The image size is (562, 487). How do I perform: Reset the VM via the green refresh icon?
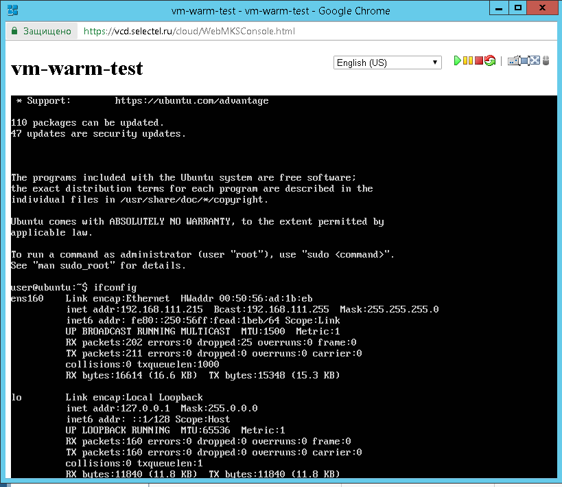[x=490, y=60]
